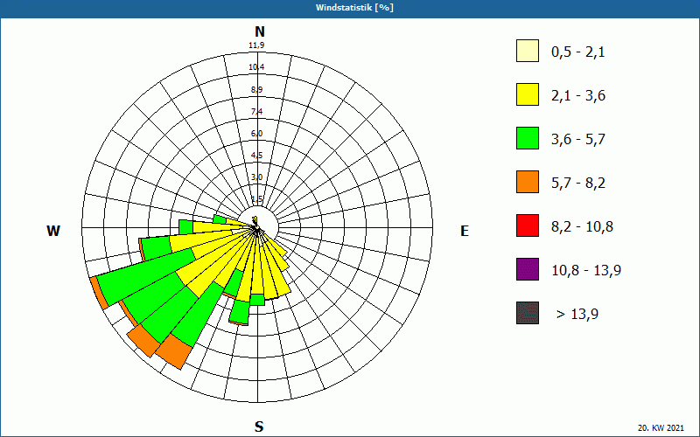Click the orange 5,7 - 8,2 legend swatch
The width and height of the screenshot is (700, 437).
point(528,182)
